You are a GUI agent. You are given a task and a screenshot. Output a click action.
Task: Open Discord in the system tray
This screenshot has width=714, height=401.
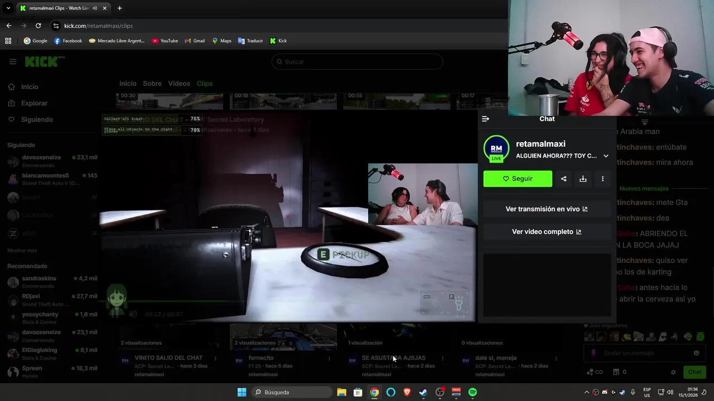point(605,392)
